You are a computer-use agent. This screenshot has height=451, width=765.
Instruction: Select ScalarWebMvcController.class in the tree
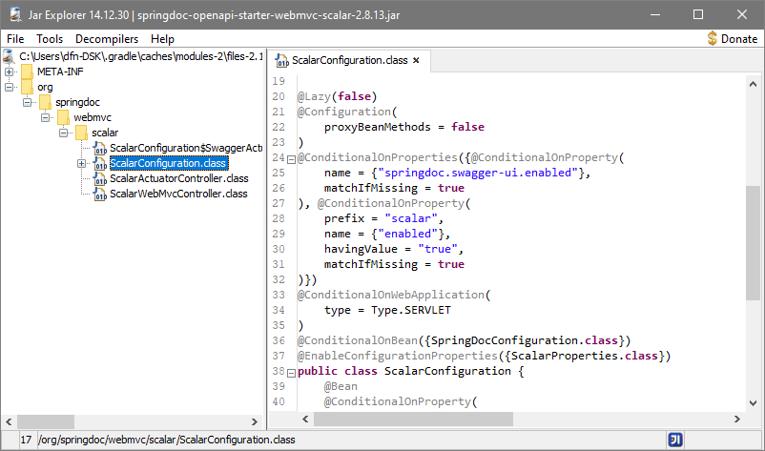(x=178, y=195)
